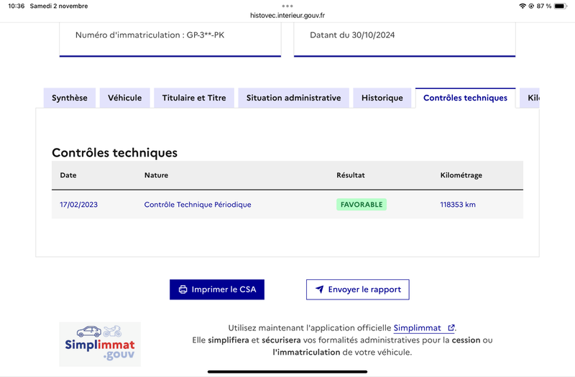Click the Nature column header

pos(156,175)
